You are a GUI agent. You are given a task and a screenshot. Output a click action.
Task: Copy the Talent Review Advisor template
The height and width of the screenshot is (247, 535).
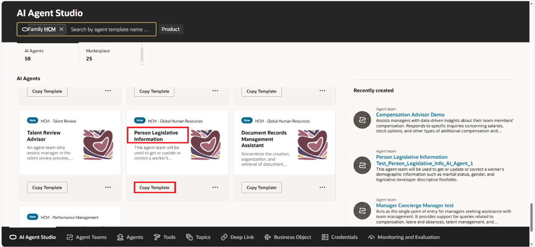(x=47, y=188)
